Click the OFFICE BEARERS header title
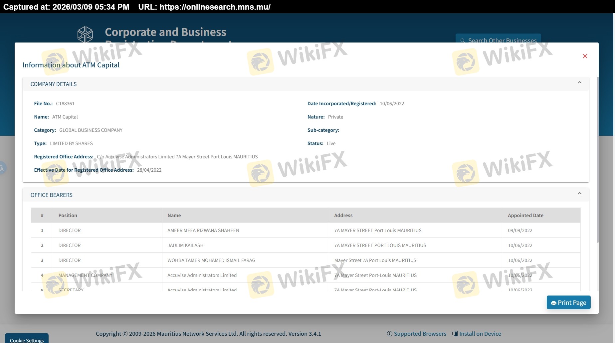615x343 pixels. pos(52,195)
